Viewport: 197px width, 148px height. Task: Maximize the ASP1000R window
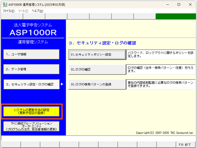[x=179, y=5]
